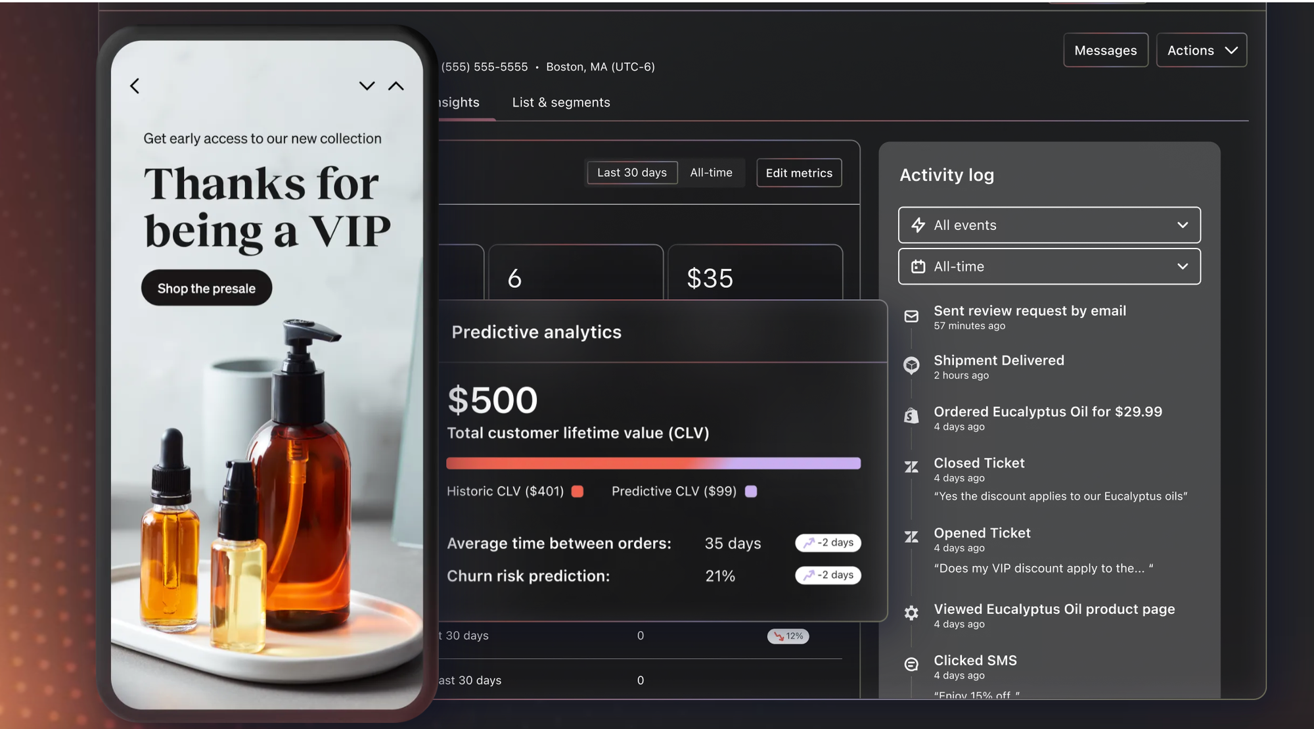Open the Insights tab

(459, 103)
